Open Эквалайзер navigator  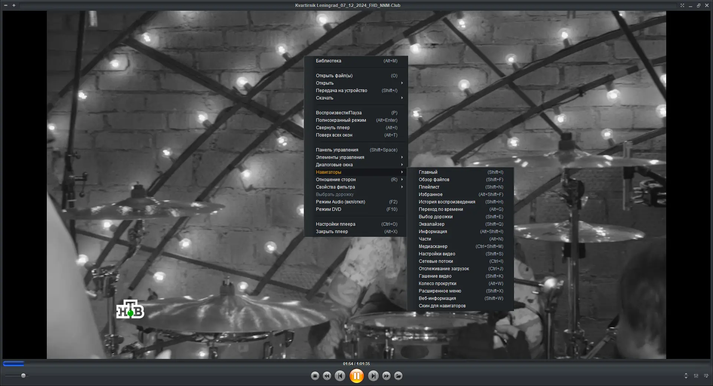click(460, 224)
